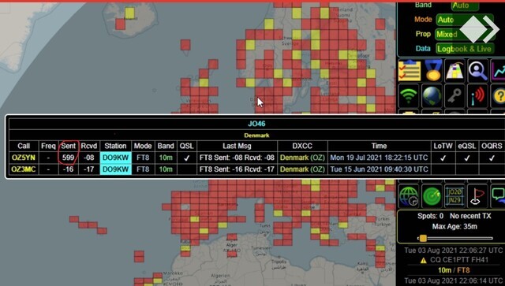The image size is (505, 286).
Task: Click 'FT8 Sent: -16 Rcvd: -17' message
Action: (x=237, y=169)
